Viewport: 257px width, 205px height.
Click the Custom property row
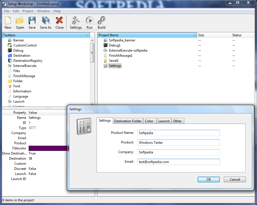pyautogui.click(x=35, y=164)
